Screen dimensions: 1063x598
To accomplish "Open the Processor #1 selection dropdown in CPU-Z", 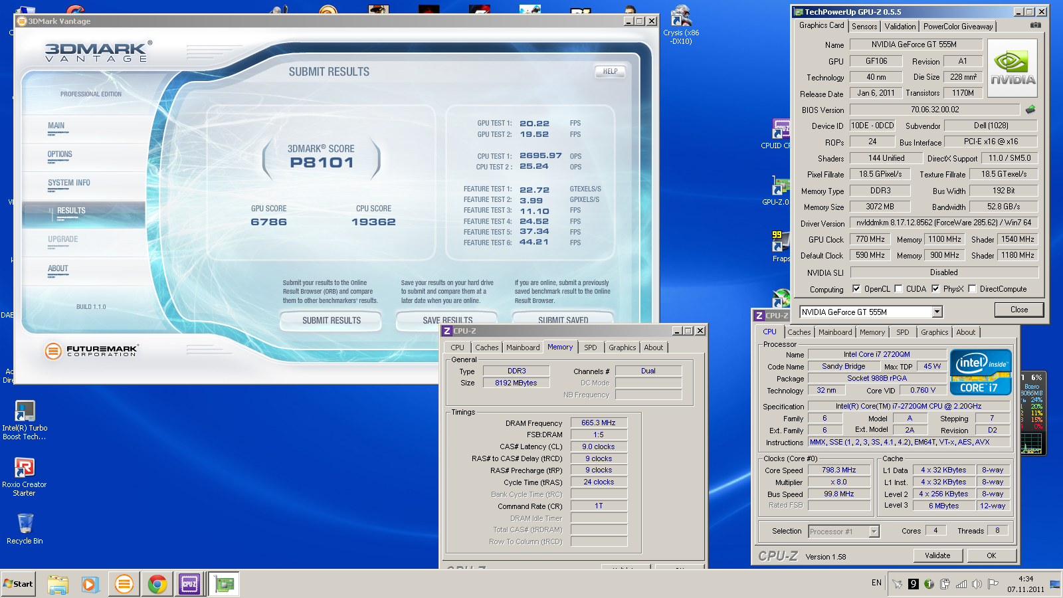I will [x=874, y=531].
